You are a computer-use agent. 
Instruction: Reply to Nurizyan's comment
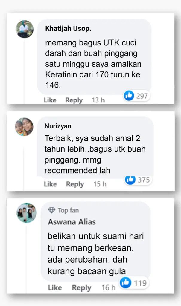pos(75,184)
